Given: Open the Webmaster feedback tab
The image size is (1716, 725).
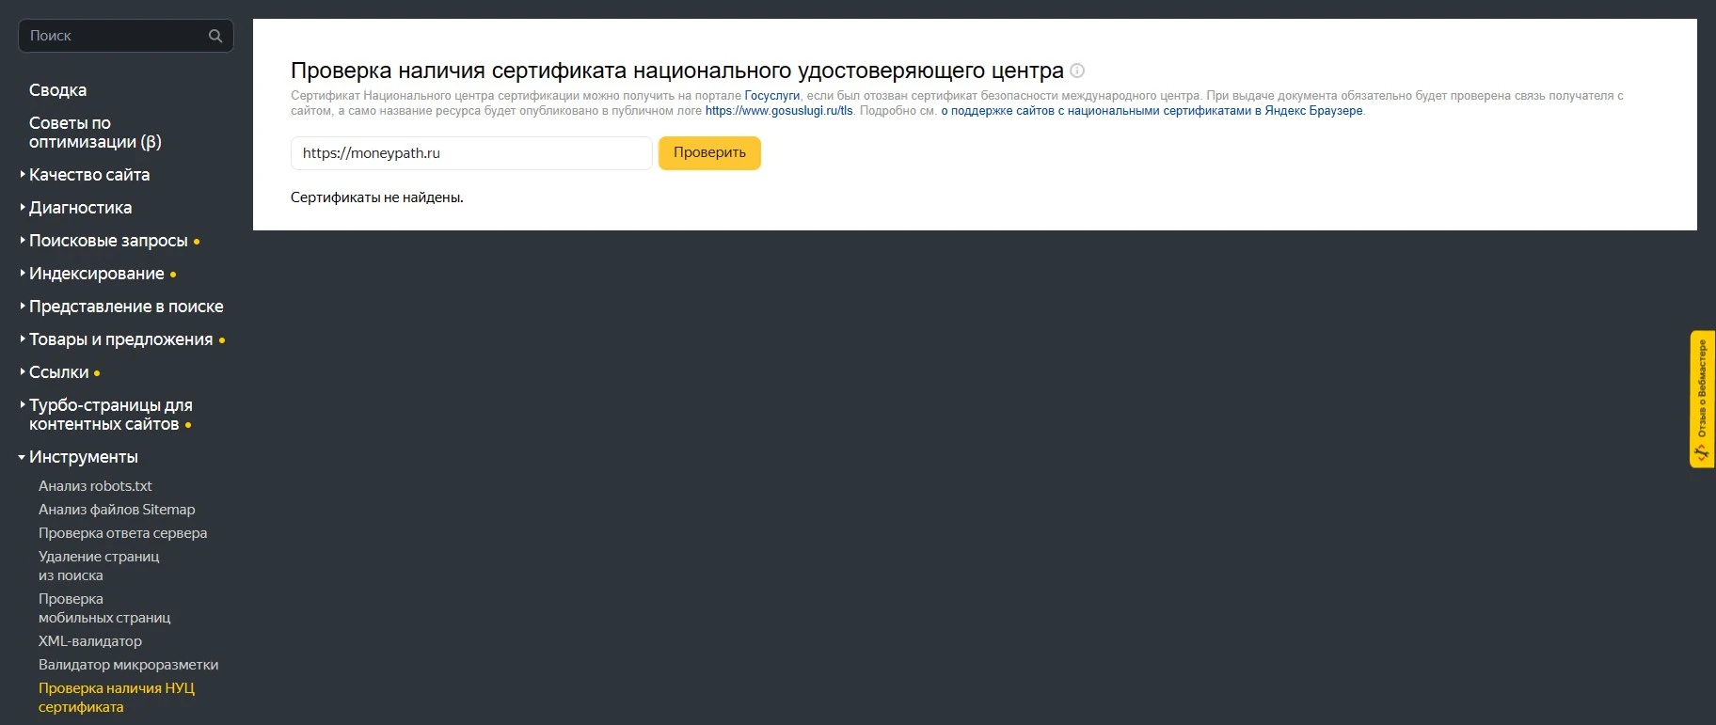Looking at the screenshot, I should pyautogui.click(x=1703, y=399).
